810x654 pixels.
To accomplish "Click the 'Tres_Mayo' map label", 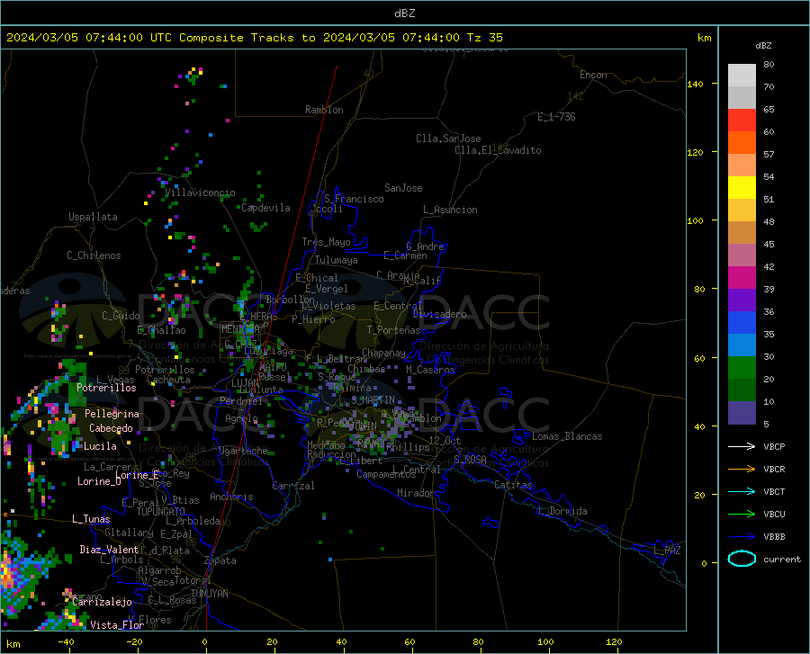I will [326, 242].
